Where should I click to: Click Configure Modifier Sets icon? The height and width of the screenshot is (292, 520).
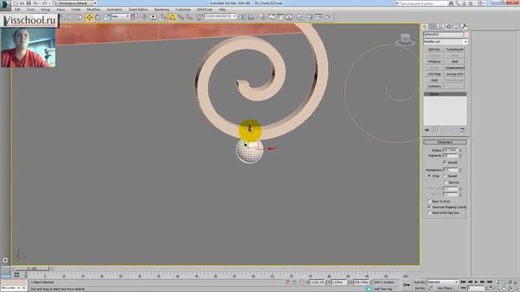(x=462, y=130)
